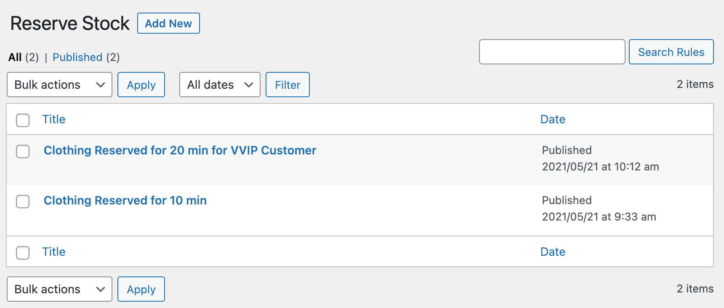Open 'Clothing Reserved for 20 min for VVIP Customer'
Screen dimensions: 724x308
180,150
